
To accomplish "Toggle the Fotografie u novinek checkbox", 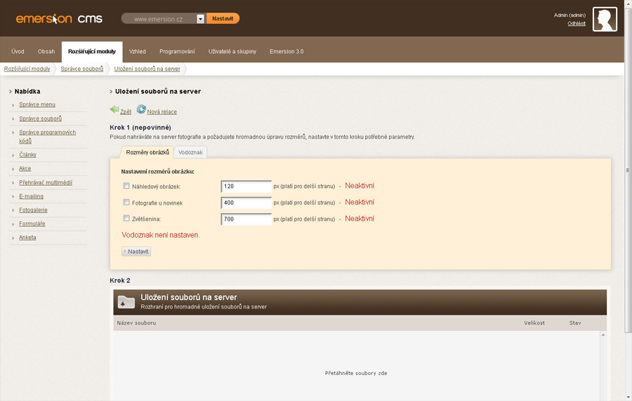I will (x=126, y=203).
